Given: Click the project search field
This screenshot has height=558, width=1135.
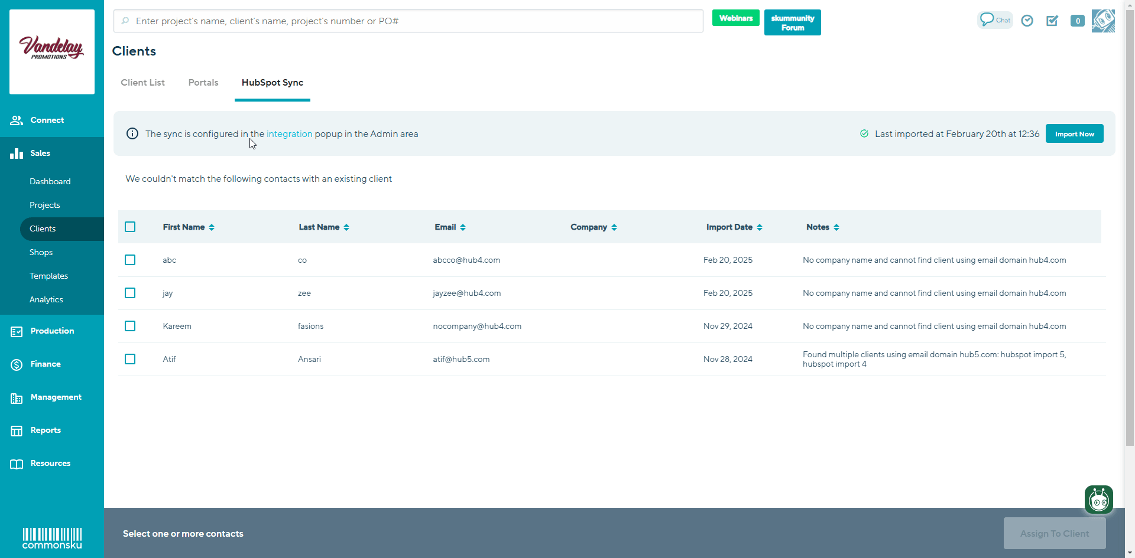Looking at the screenshot, I should click(x=408, y=21).
